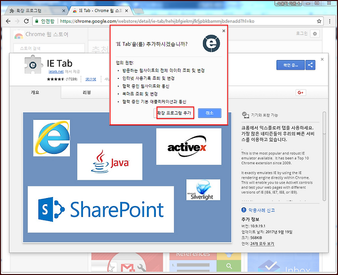The height and width of the screenshot is (275, 338).
Task: Click the References app thumbnail at bottom
Action: [x=205, y=262]
